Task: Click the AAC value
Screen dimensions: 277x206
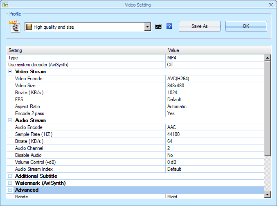Action: click(x=171, y=127)
